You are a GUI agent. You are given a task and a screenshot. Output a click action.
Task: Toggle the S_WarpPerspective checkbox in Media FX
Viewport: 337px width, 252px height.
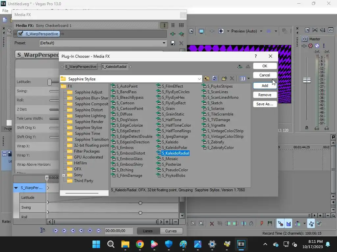tap(21, 34)
